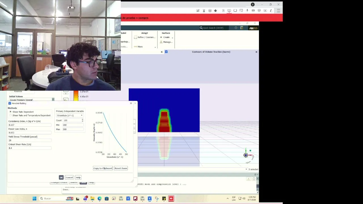Open the selection dropdown next to '0 selected'
Image resolution: width=363 pixels, height=204 pixels.
[x=246, y=169]
